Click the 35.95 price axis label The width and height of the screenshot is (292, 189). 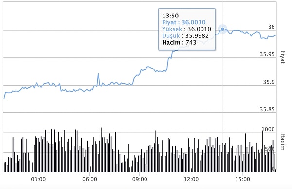[x=267, y=54]
